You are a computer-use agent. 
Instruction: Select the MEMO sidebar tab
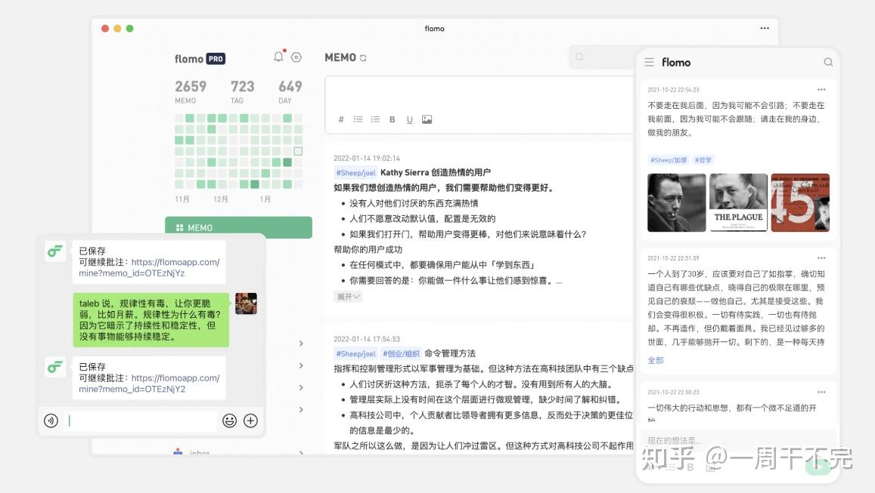click(238, 227)
